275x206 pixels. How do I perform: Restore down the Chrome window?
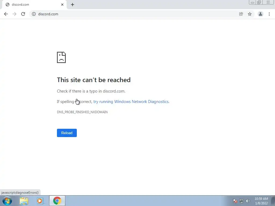click(259, 2)
